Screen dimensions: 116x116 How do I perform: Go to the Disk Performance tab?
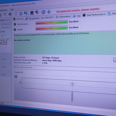click(94, 15)
